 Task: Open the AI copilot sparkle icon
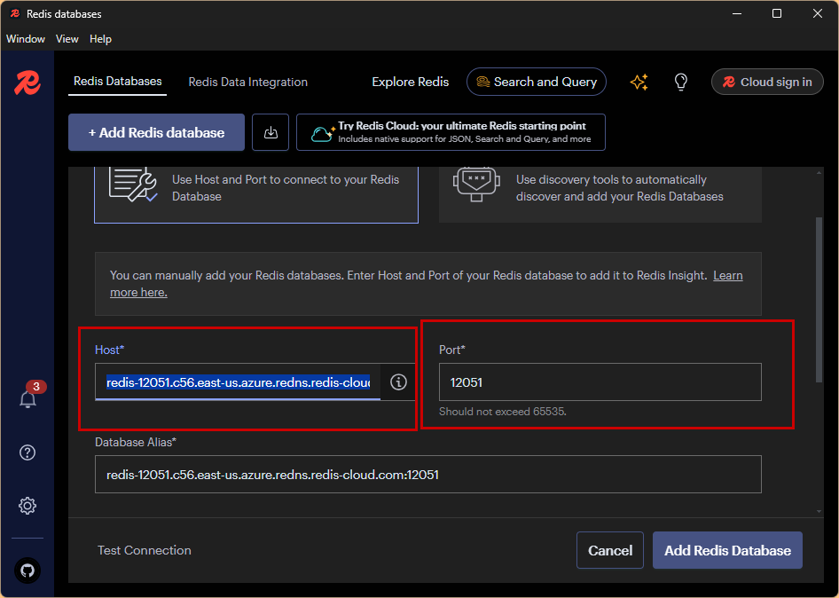click(639, 82)
